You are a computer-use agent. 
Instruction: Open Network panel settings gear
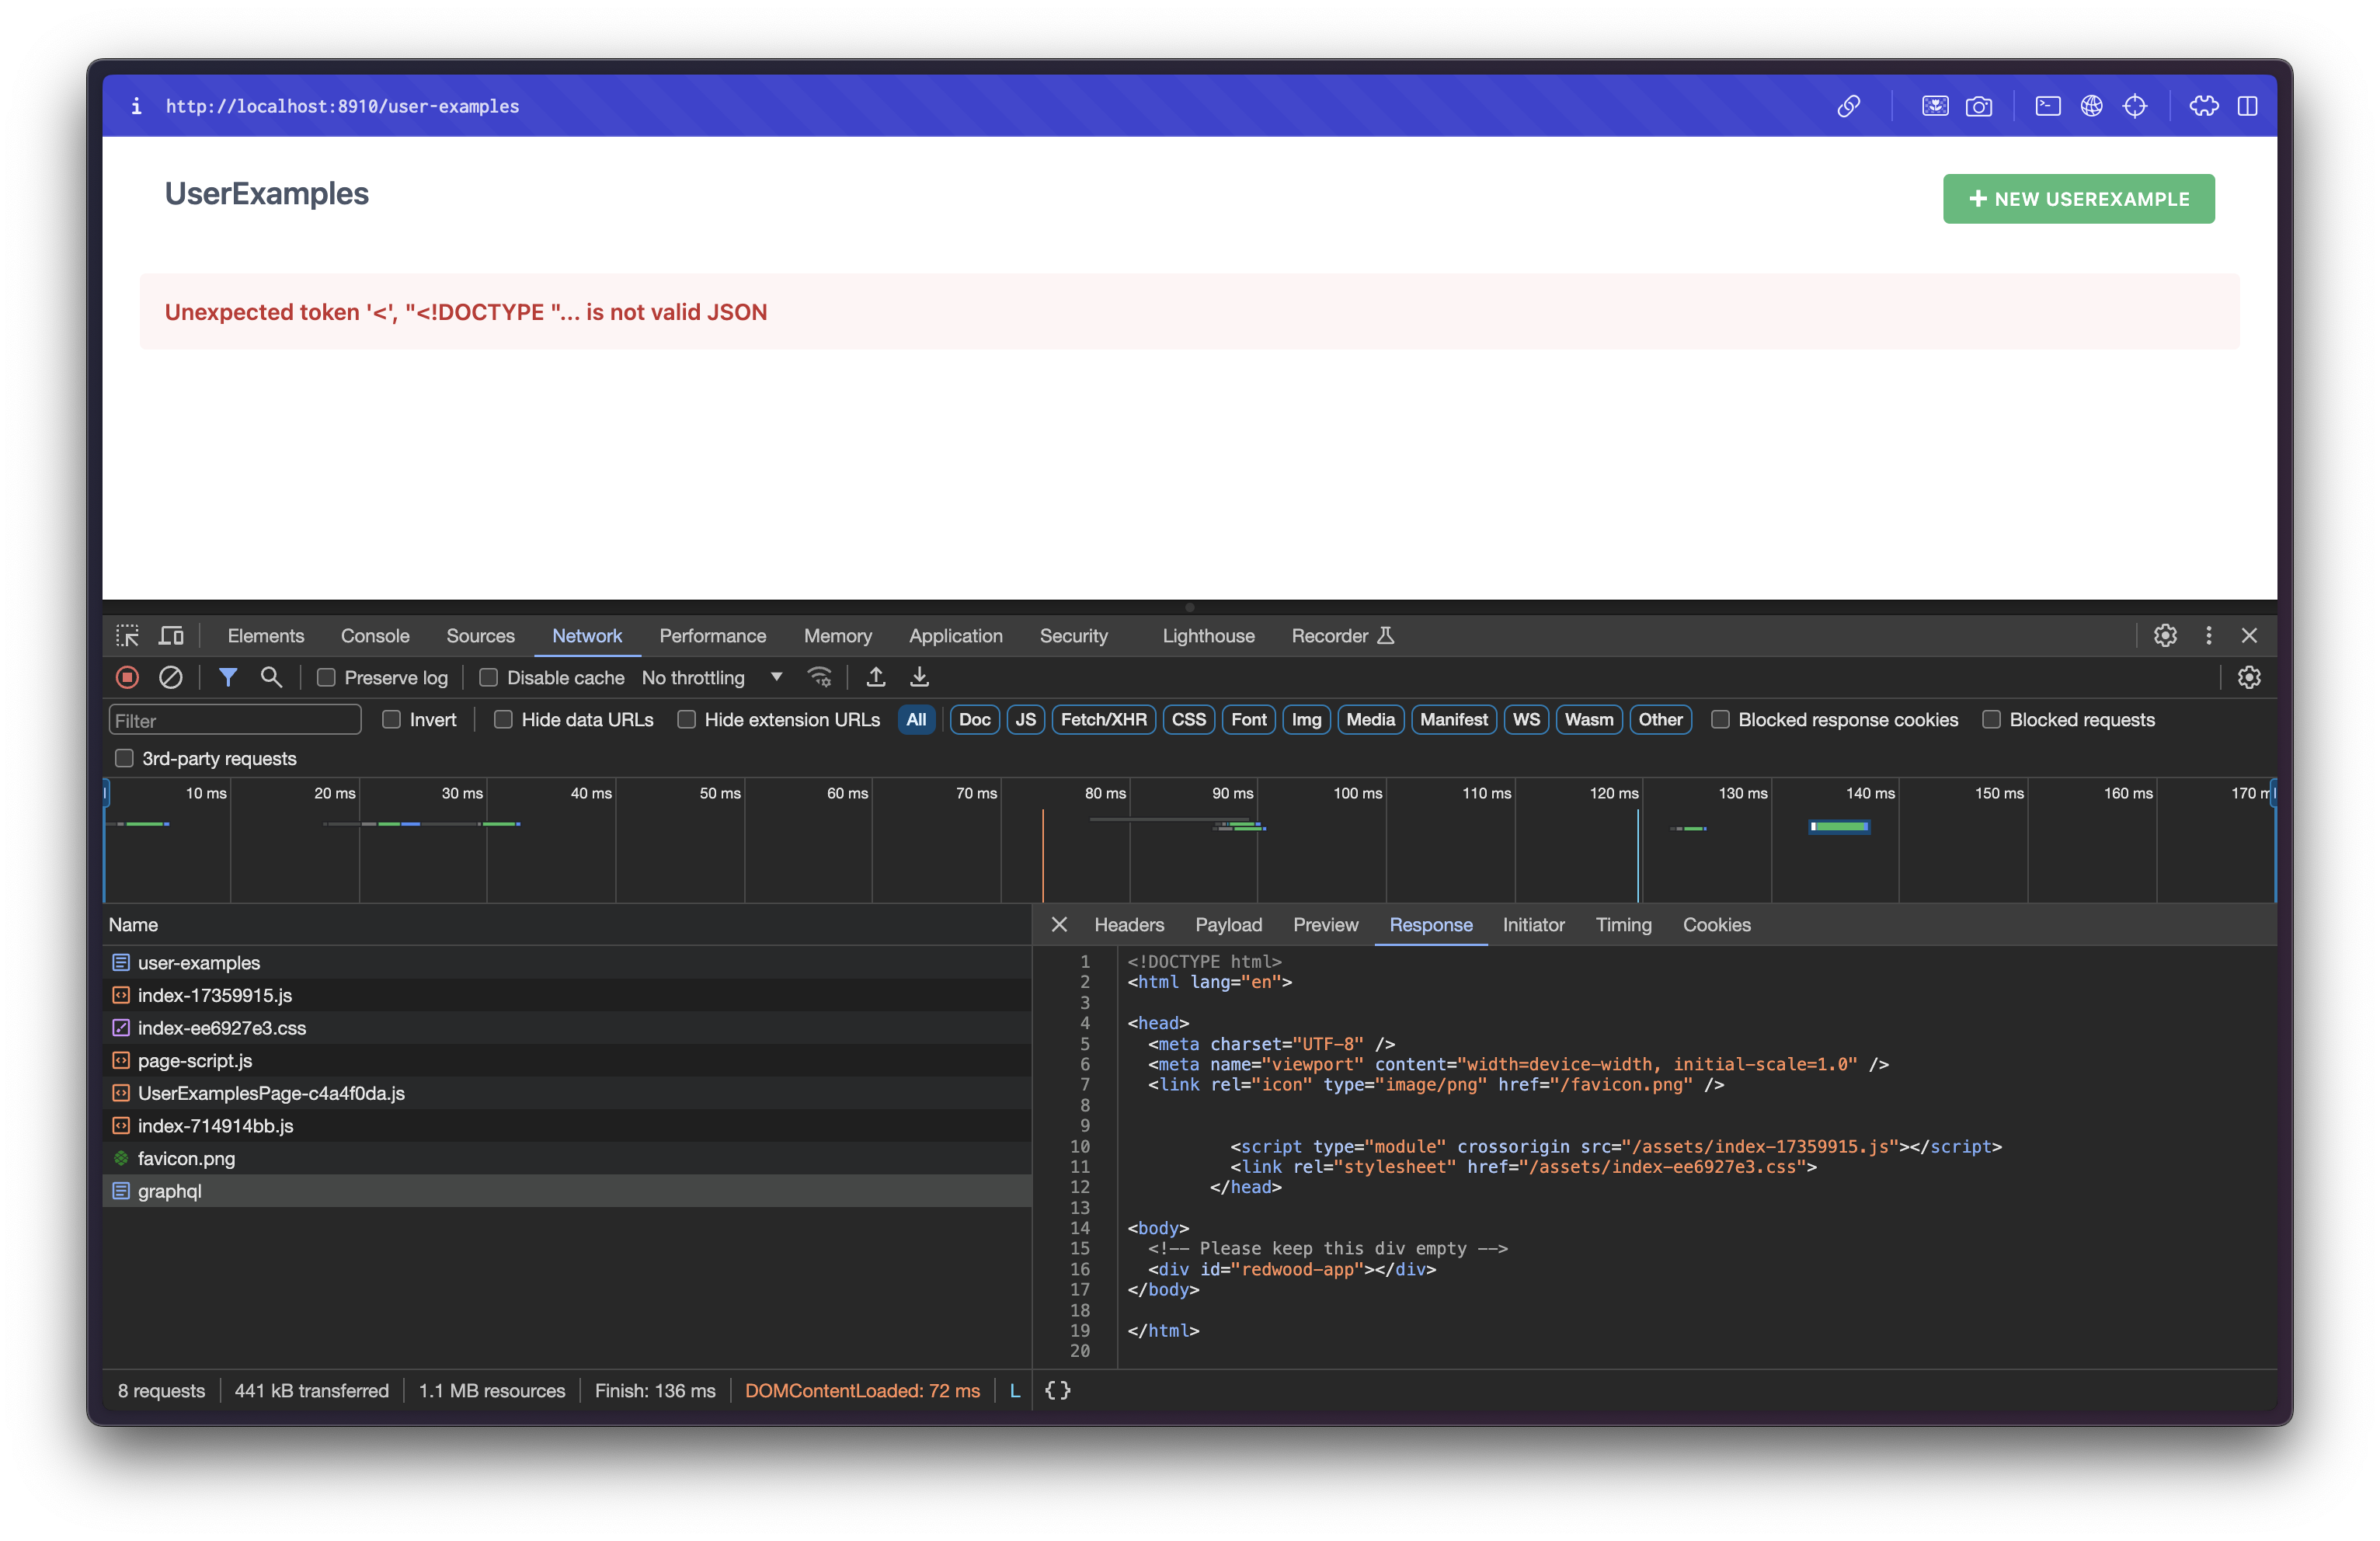tap(2249, 677)
